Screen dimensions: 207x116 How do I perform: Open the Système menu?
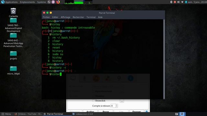point(41,2)
